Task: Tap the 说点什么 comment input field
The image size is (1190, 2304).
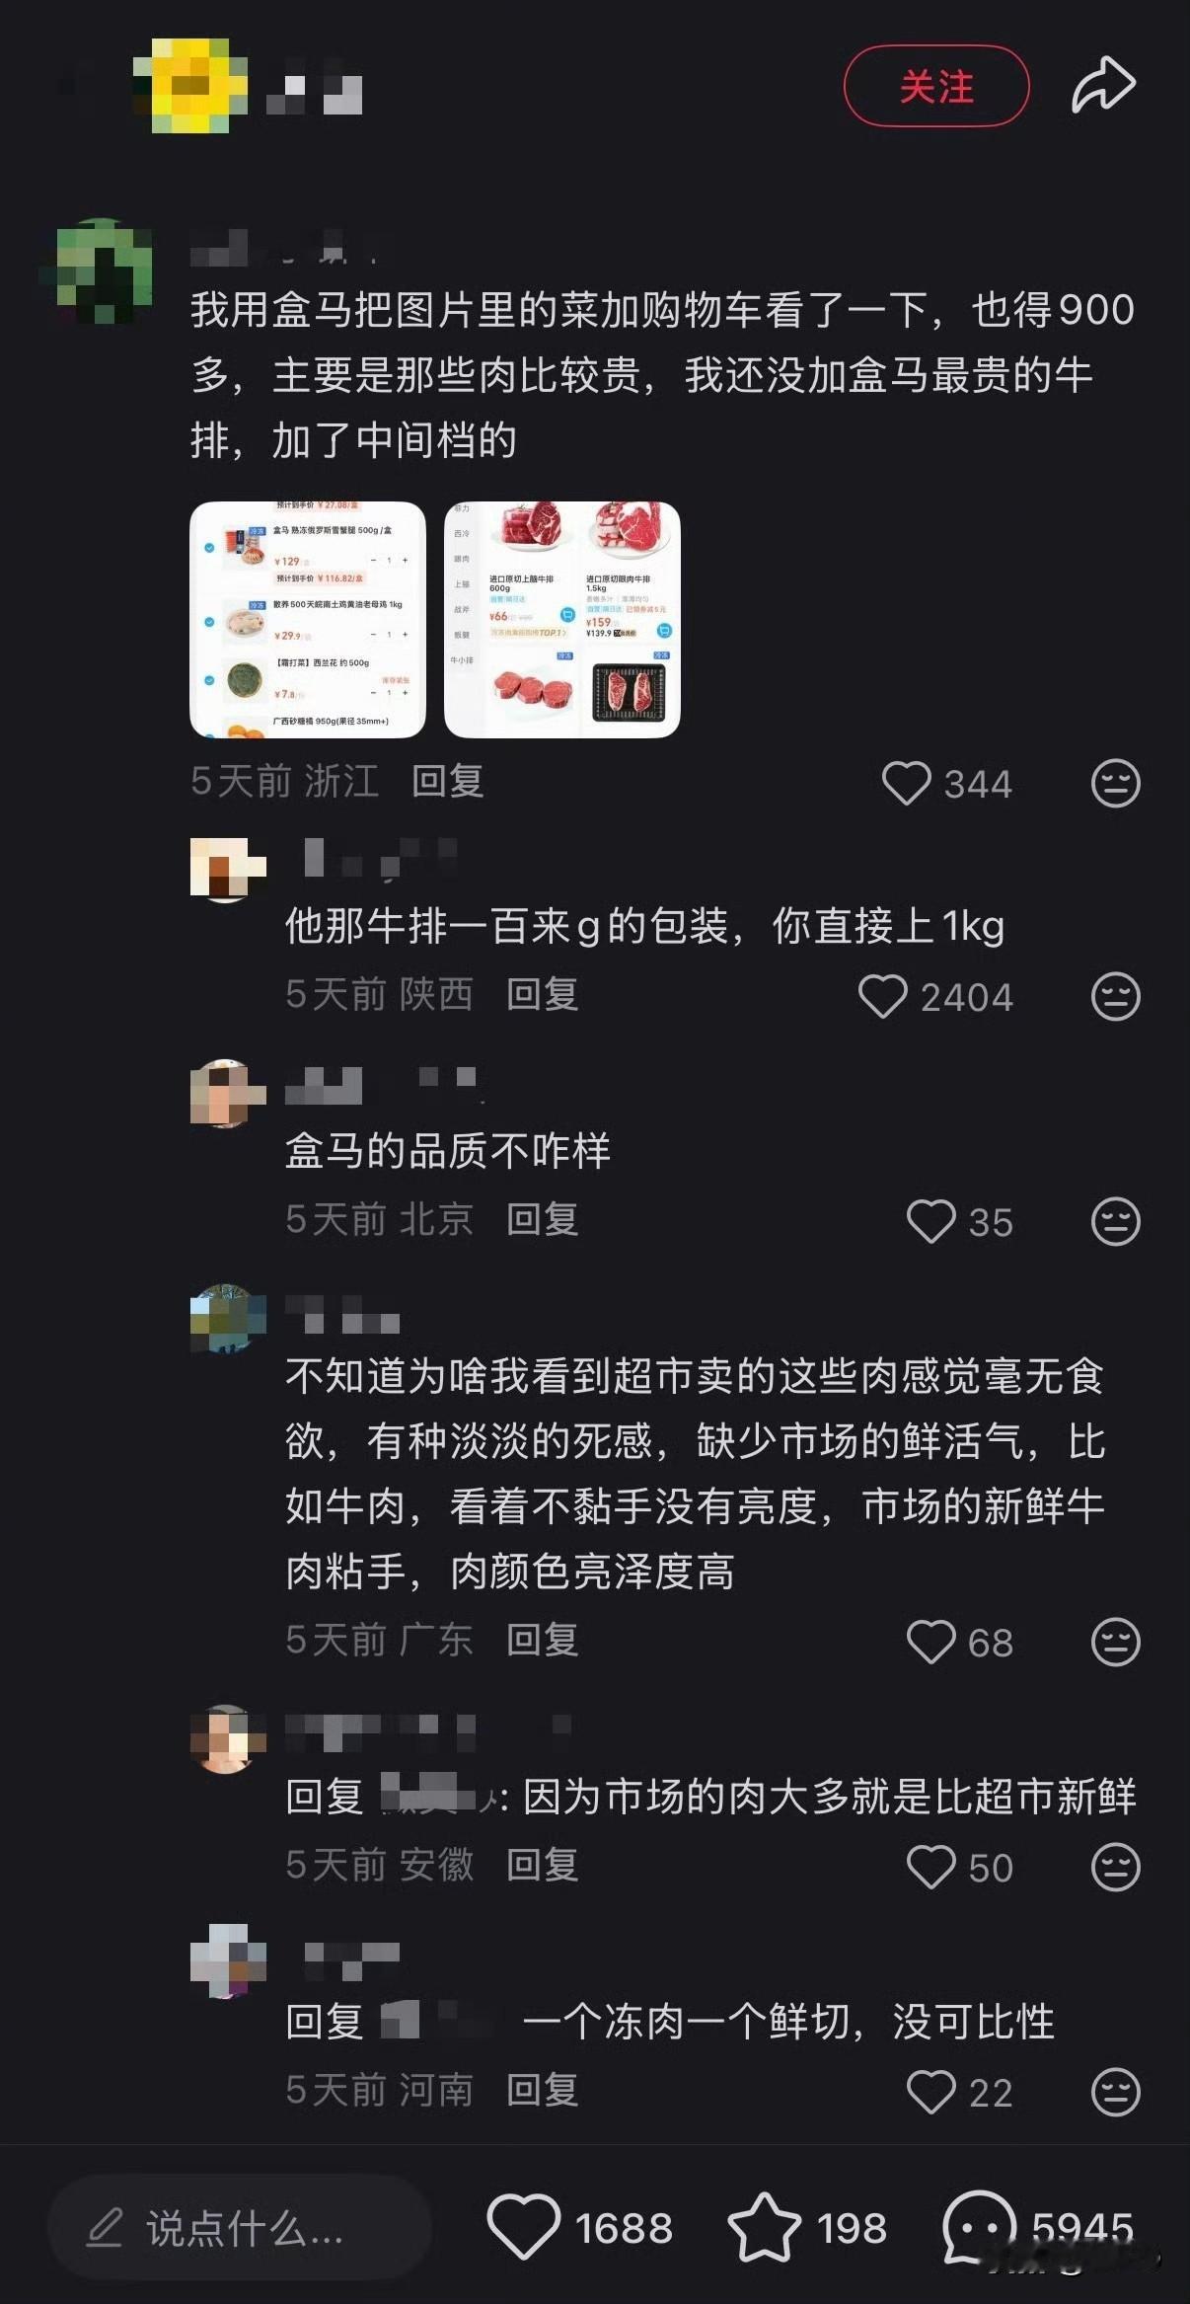Action: point(240,2228)
